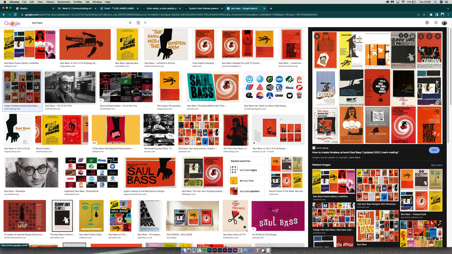Go back to previous page
The image size is (452, 254).
[x=4, y=15]
